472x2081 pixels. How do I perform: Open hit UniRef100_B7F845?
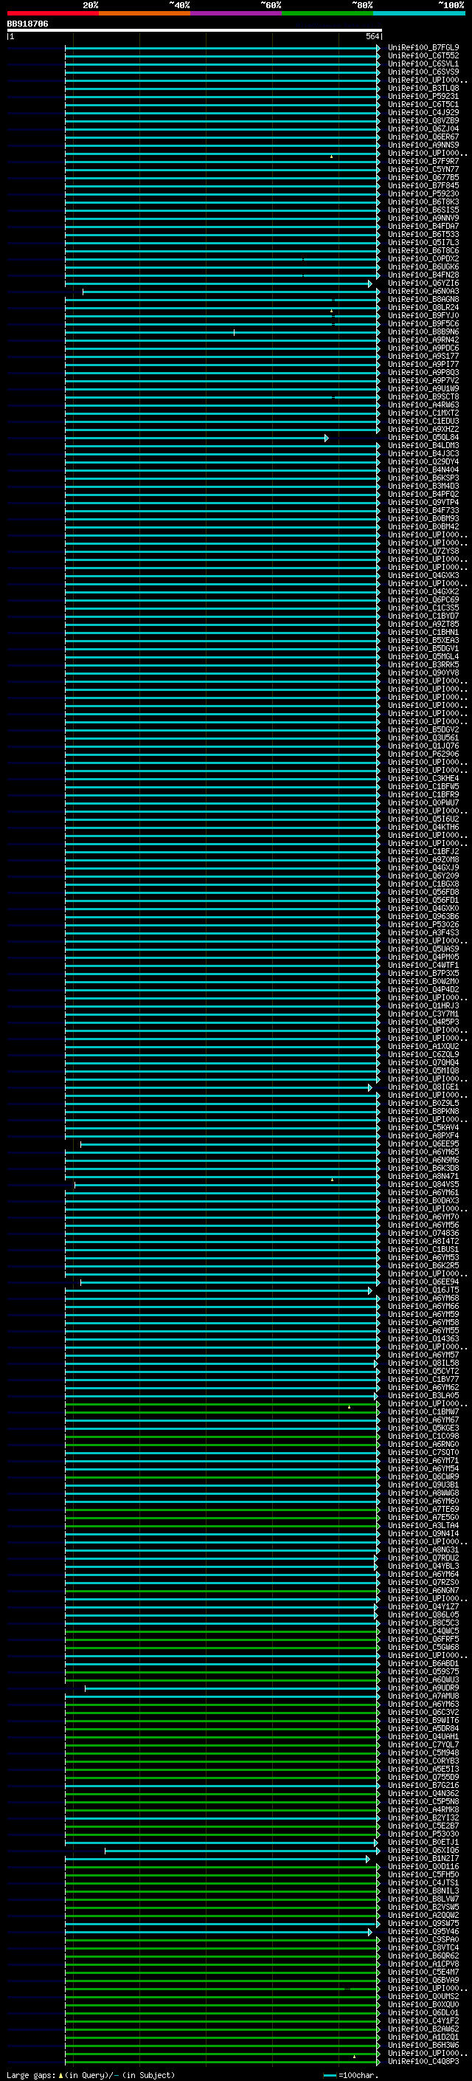coord(423,186)
